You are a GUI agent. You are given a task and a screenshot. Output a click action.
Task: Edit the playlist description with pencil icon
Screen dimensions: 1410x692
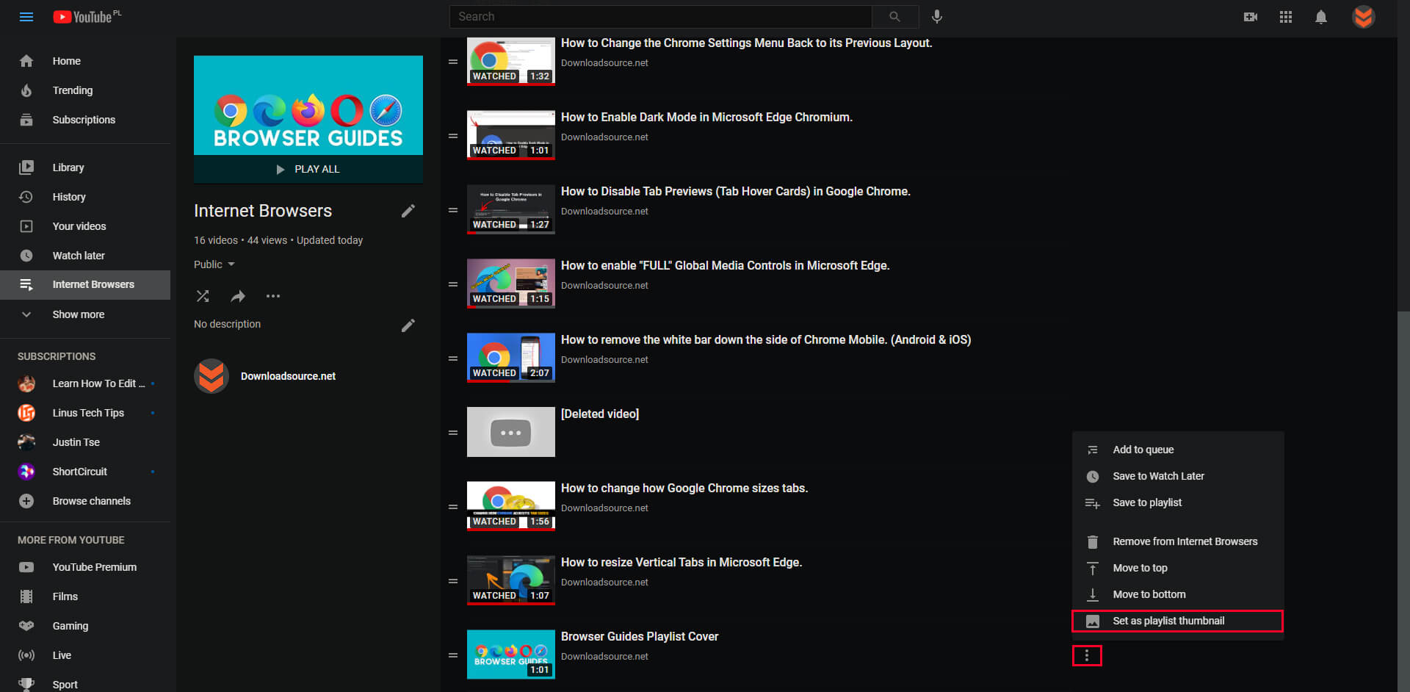coord(408,325)
